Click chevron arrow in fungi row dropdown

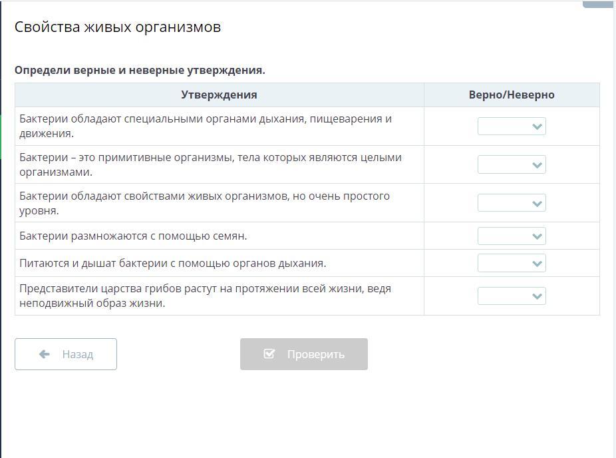pyautogui.click(x=537, y=296)
